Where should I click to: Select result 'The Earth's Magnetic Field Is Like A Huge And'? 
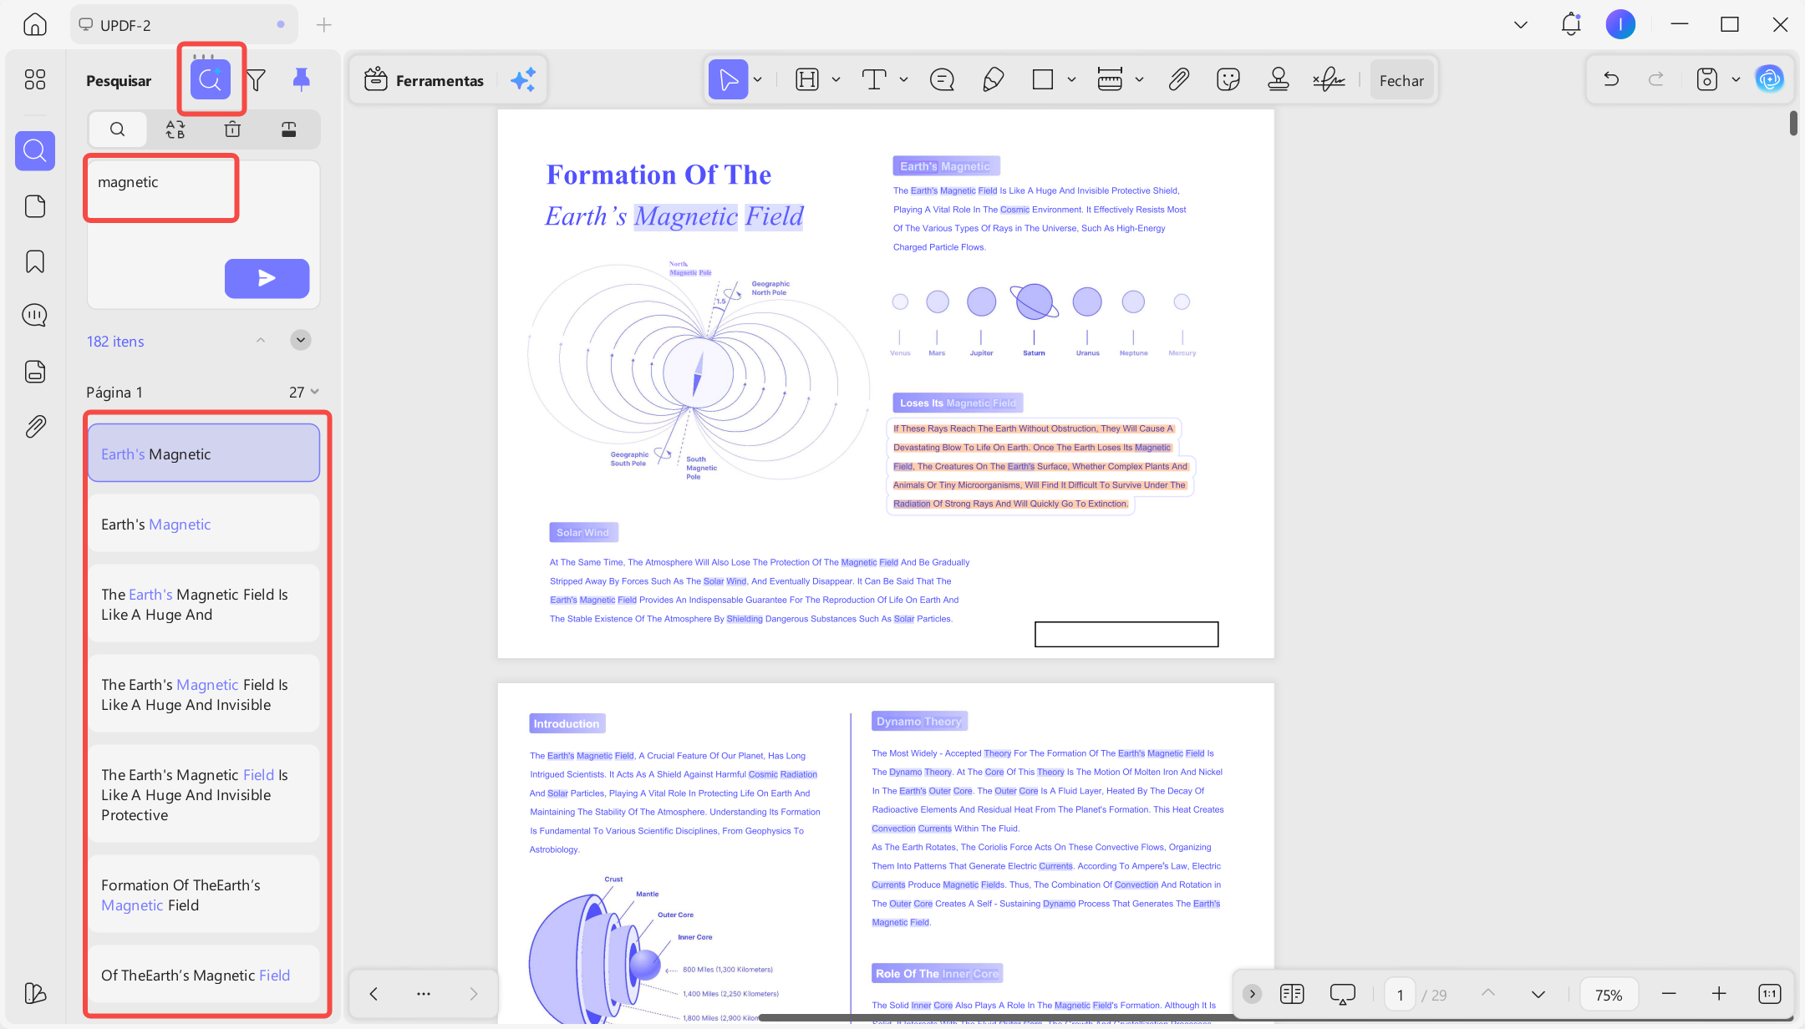tap(204, 605)
